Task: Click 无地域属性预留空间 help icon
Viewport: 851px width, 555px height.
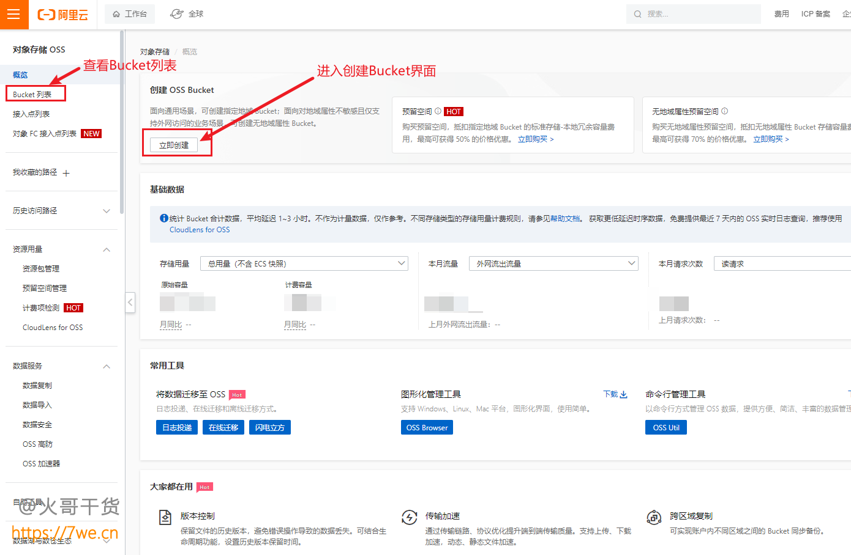Action: click(724, 111)
